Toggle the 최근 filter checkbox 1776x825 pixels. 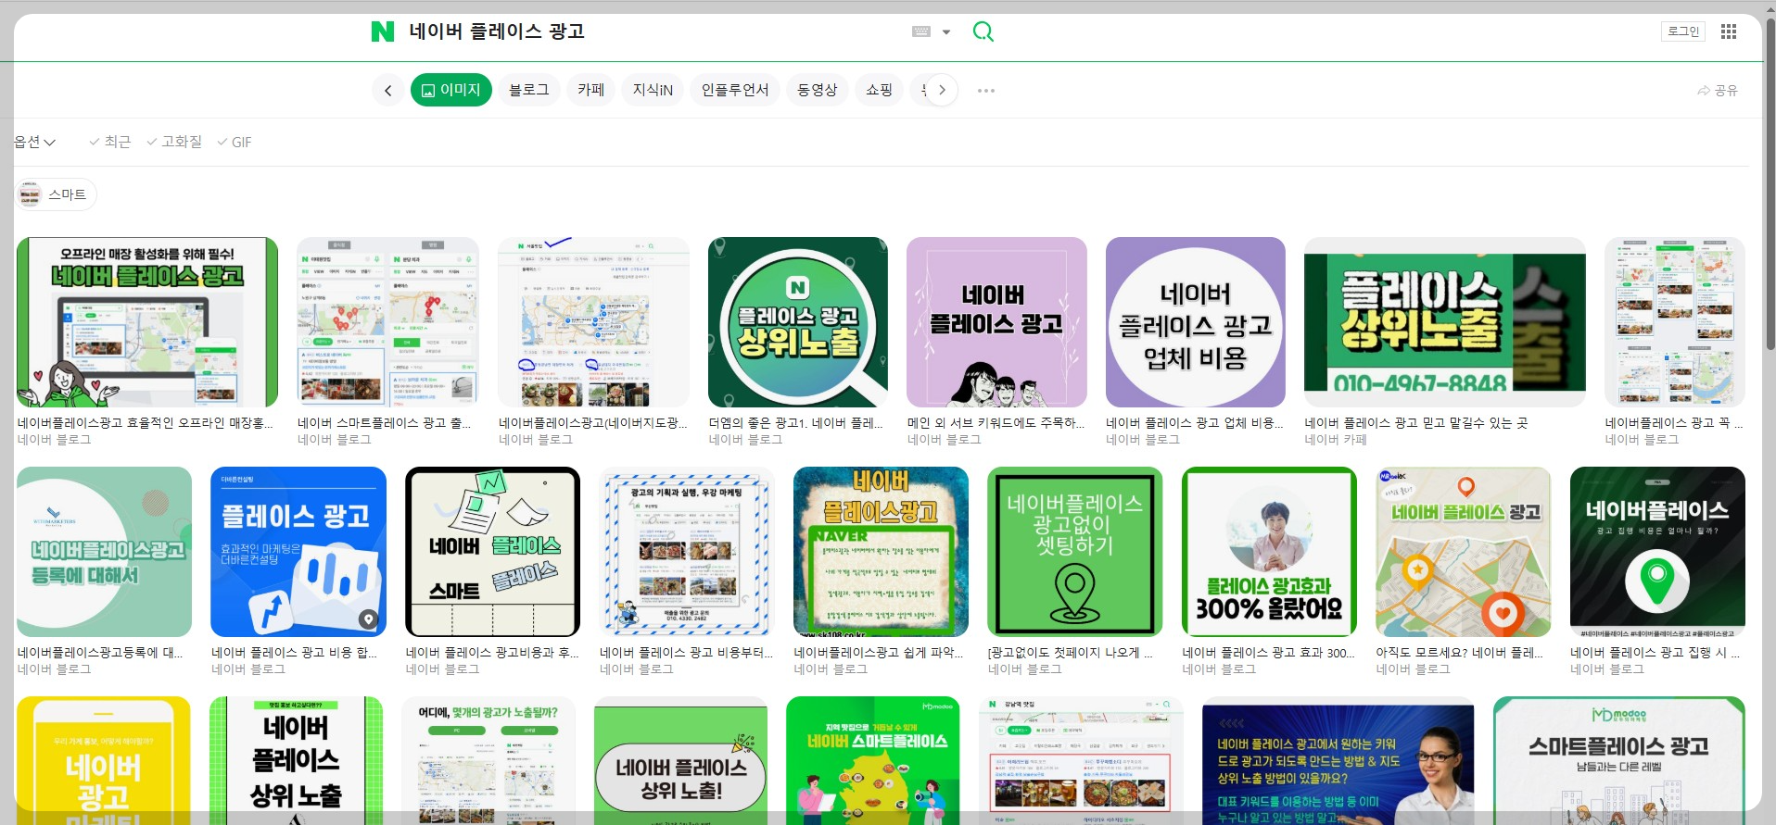coord(109,142)
